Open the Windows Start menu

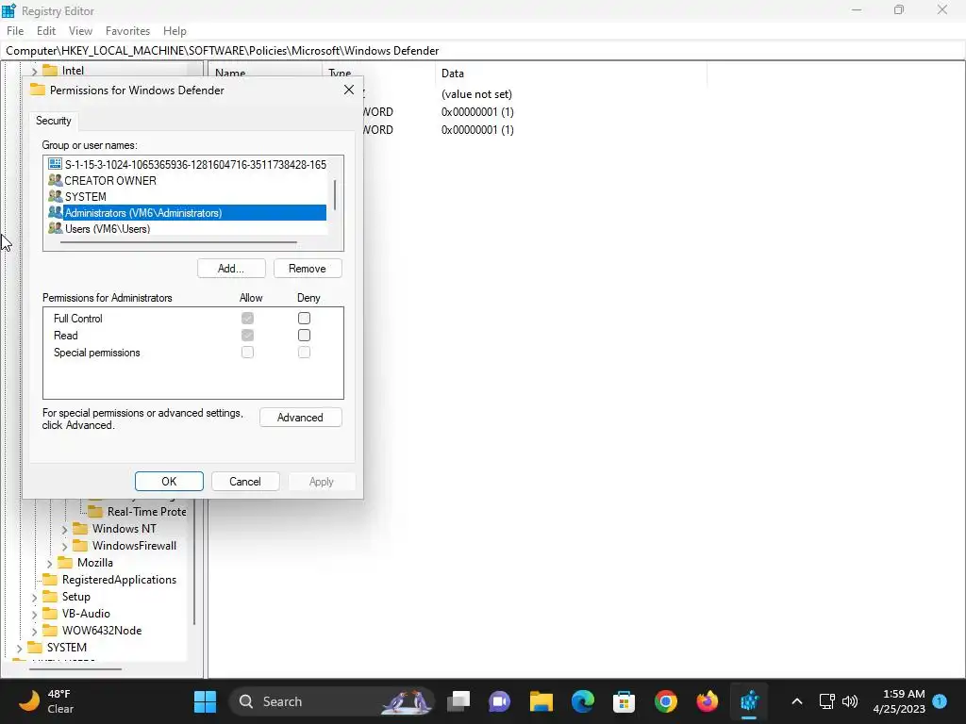205,701
